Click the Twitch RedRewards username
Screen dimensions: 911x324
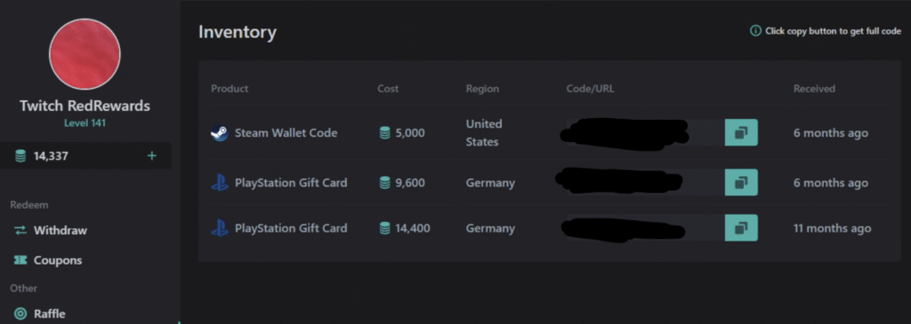[x=85, y=106]
